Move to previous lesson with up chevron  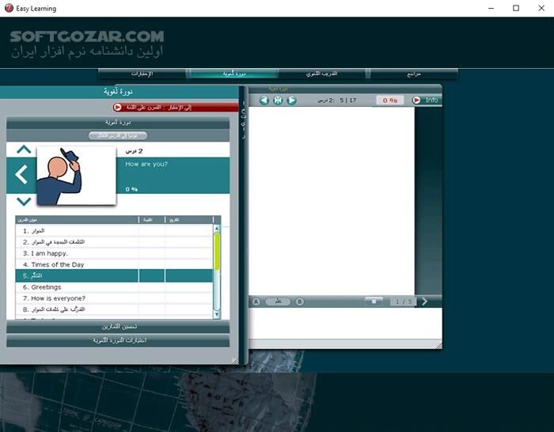(24, 149)
